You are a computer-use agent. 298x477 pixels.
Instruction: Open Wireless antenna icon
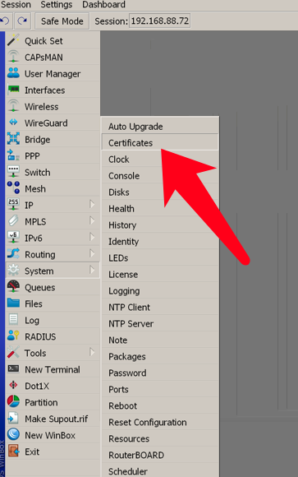(x=13, y=106)
